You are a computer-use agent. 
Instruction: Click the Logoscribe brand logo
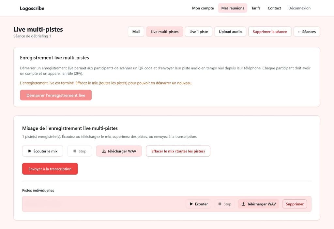[32, 8]
